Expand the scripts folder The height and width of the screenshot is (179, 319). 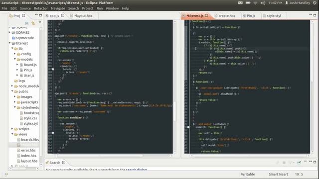tap(12, 129)
